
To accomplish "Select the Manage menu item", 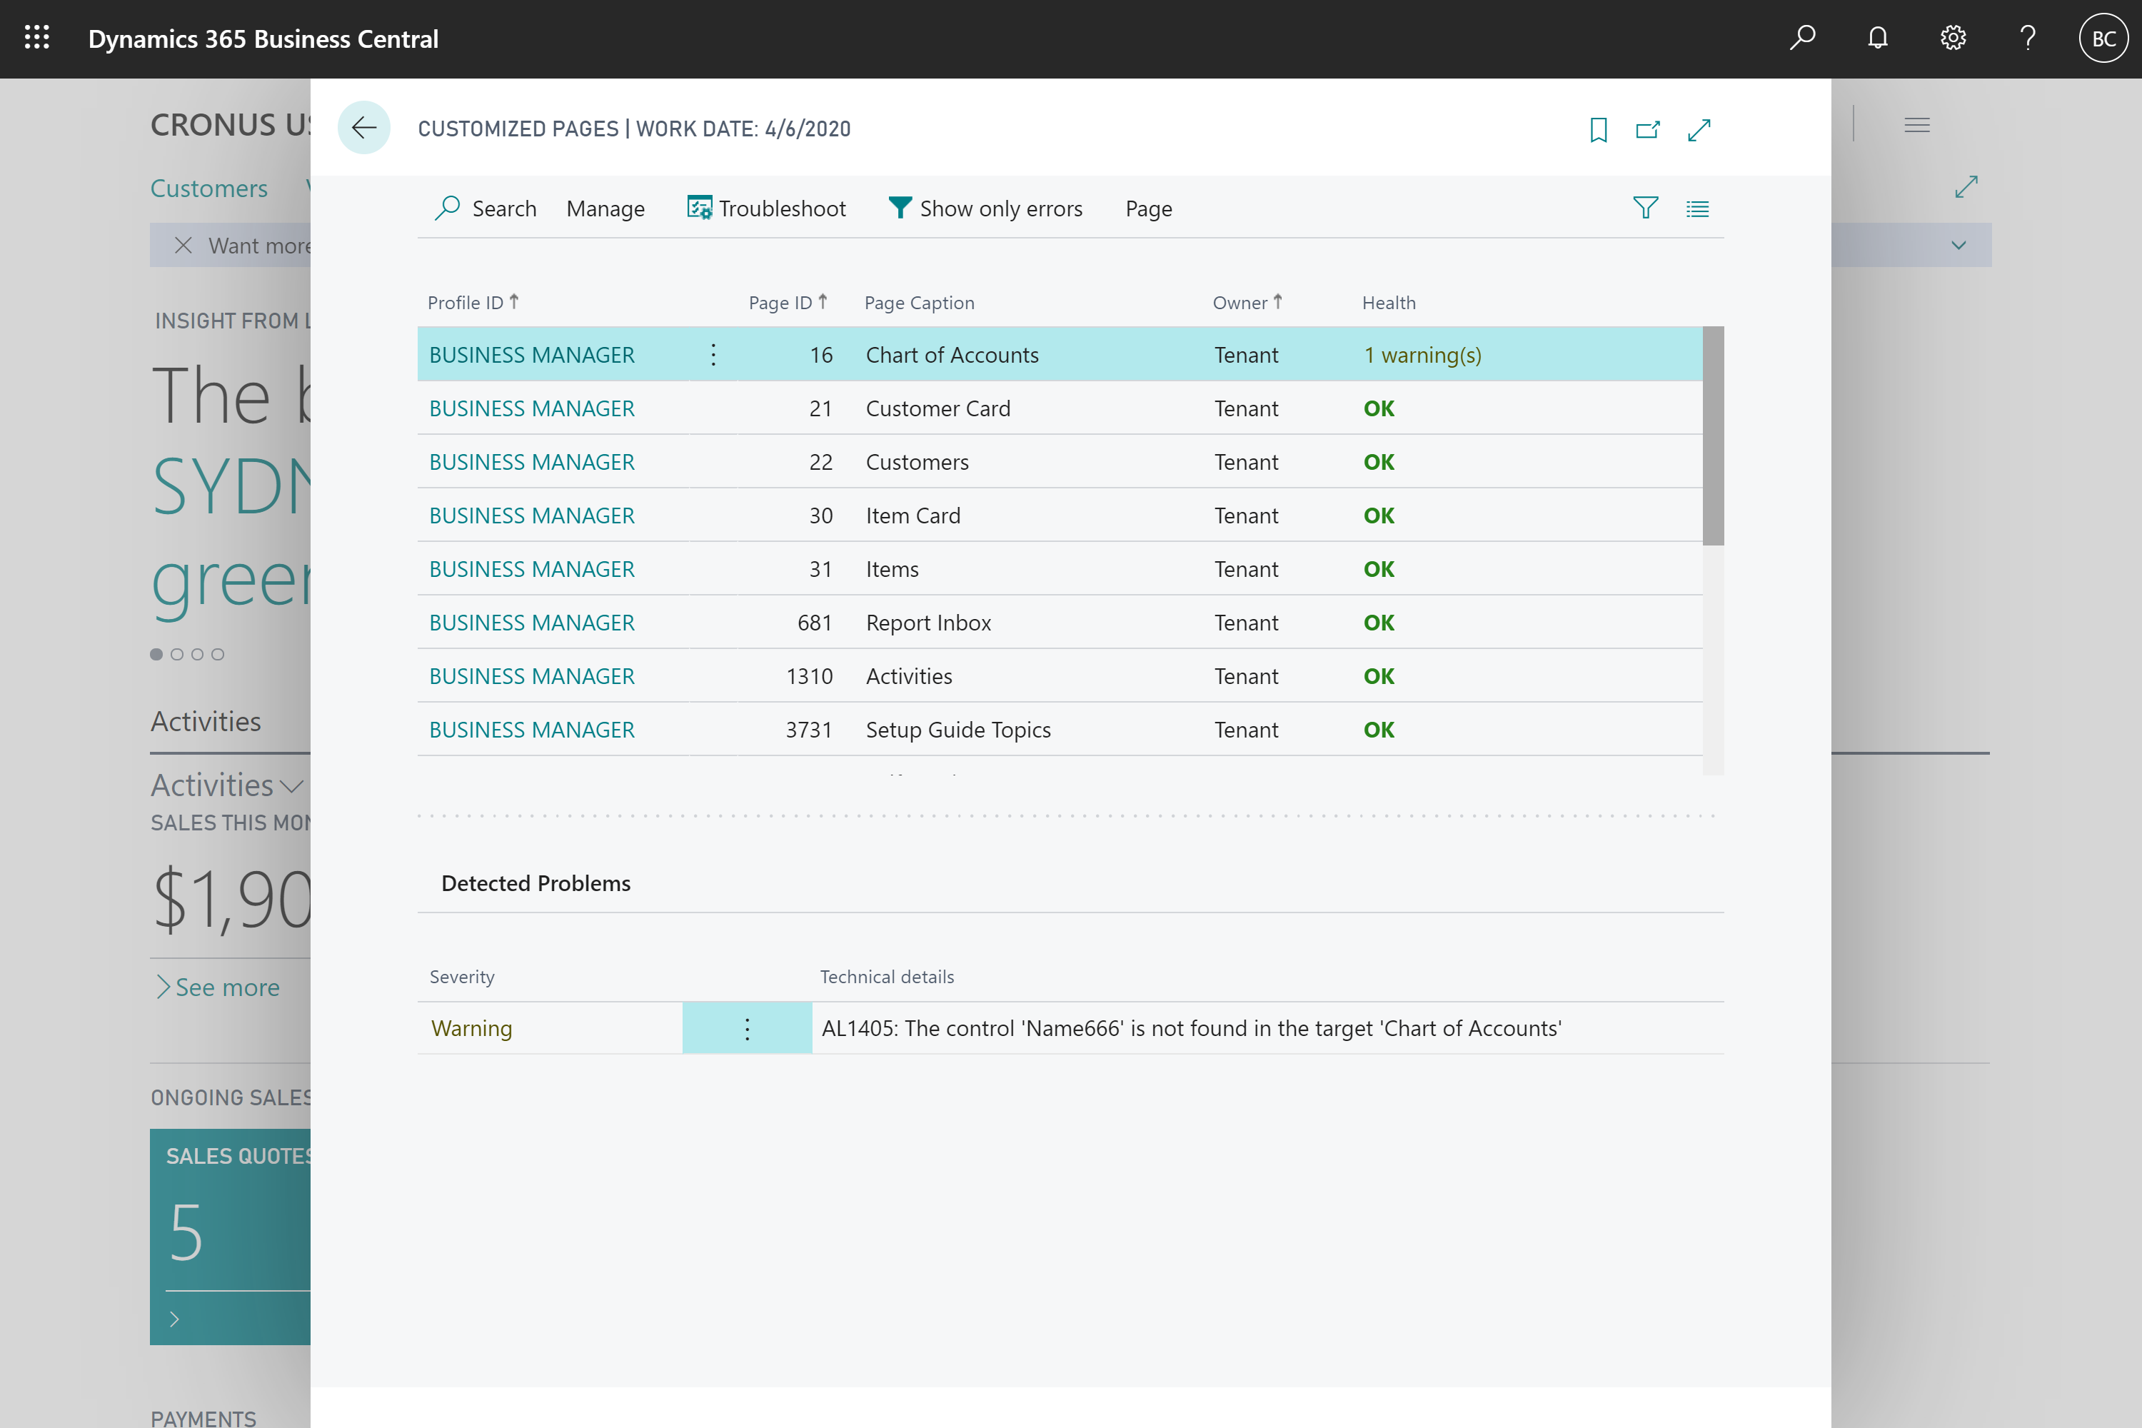I will click(605, 207).
